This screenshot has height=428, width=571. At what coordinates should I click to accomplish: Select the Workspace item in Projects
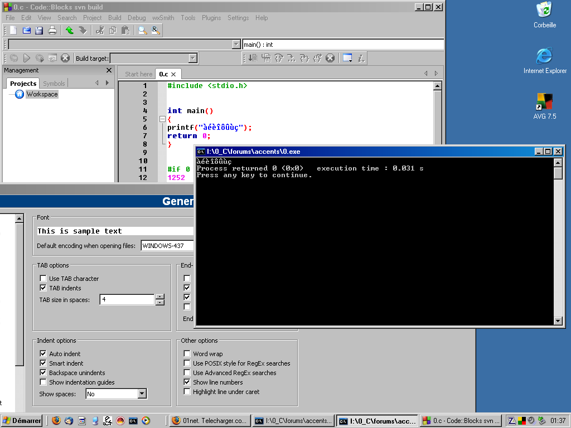pyautogui.click(x=42, y=94)
